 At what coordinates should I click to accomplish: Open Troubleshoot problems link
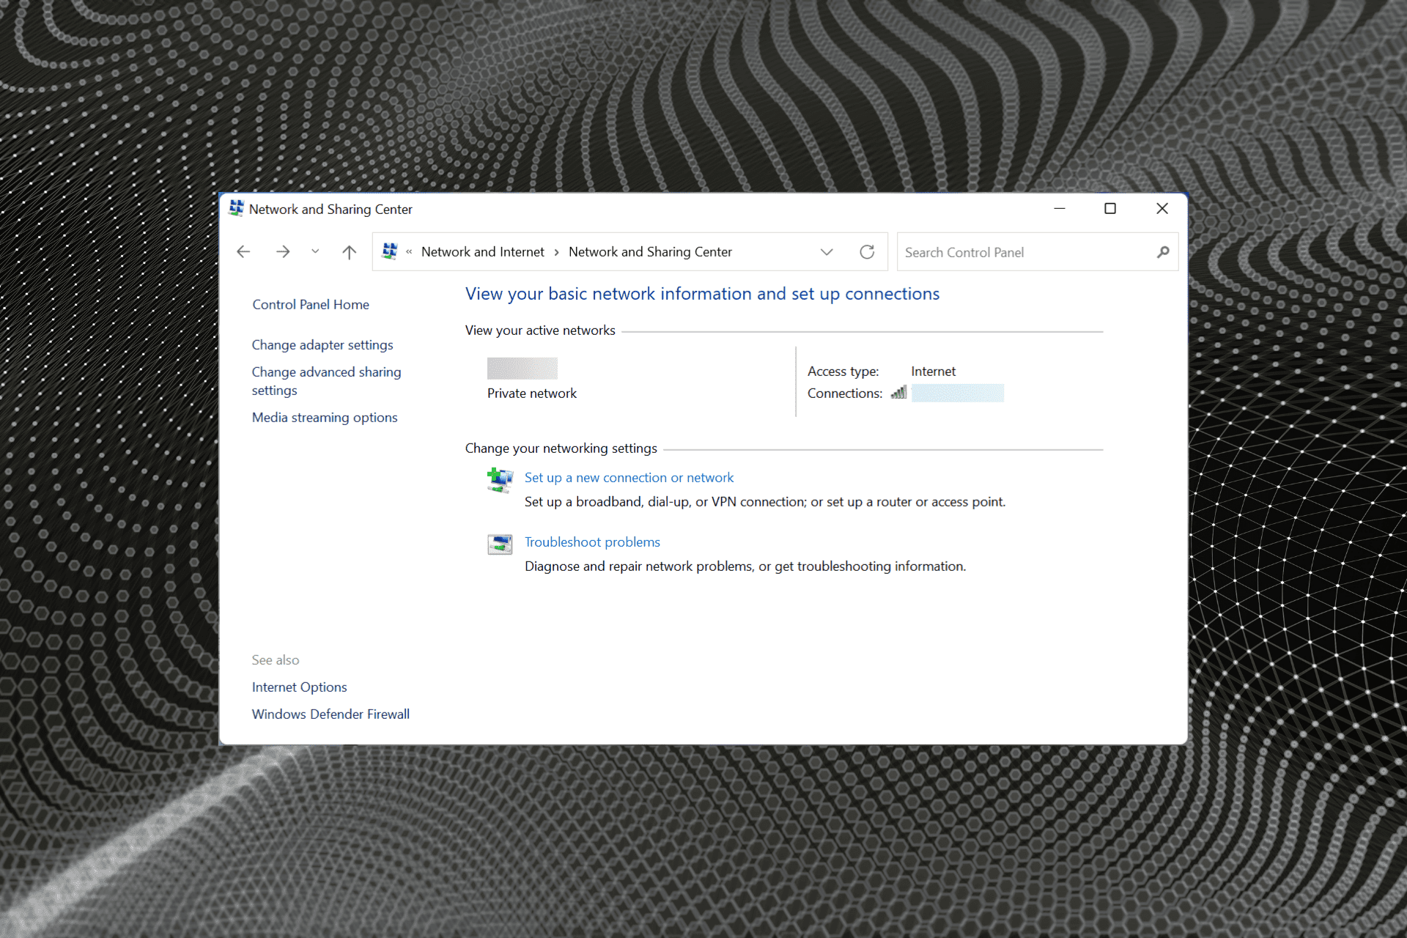[x=593, y=542]
